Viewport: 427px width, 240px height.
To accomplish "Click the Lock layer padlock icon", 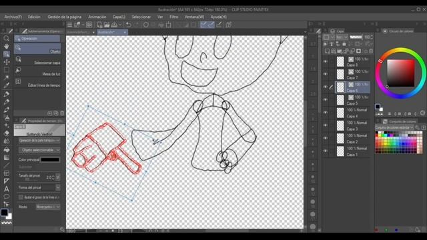I will (344, 44).
